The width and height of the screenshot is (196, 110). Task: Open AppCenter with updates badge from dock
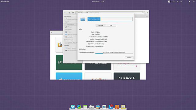[x=111, y=107]
